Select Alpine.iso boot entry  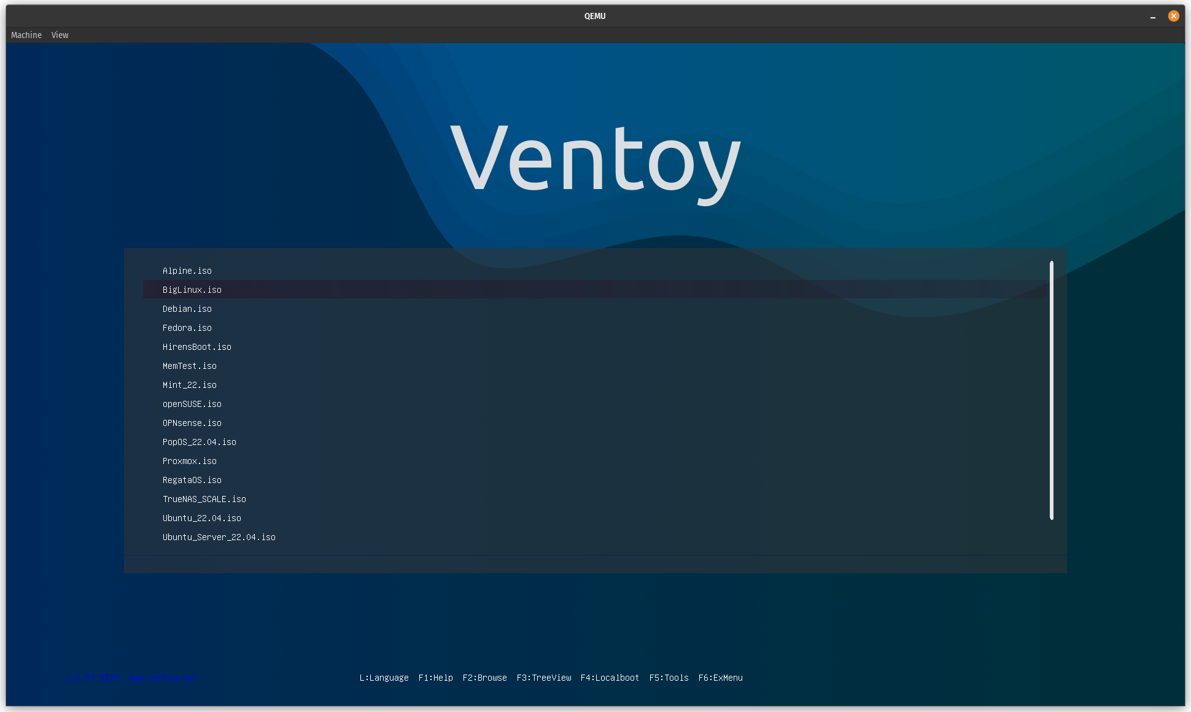(x=595, y=271)
